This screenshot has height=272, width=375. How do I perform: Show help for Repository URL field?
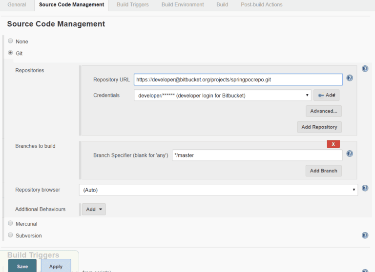click(350, 78)
